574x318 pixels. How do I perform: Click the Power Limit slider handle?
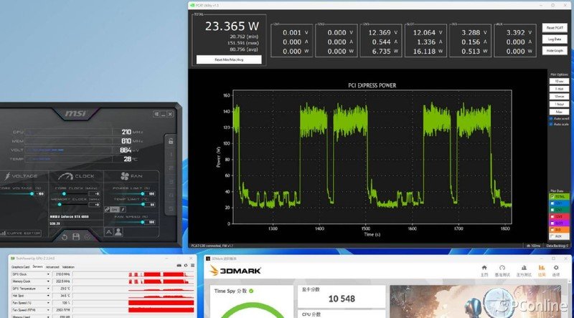click(x=143, y=193)
